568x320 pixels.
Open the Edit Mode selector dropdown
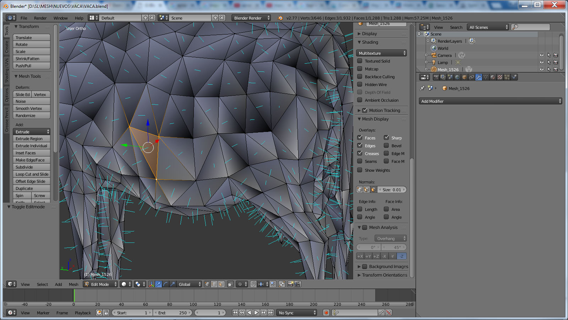tap(100, 284)
